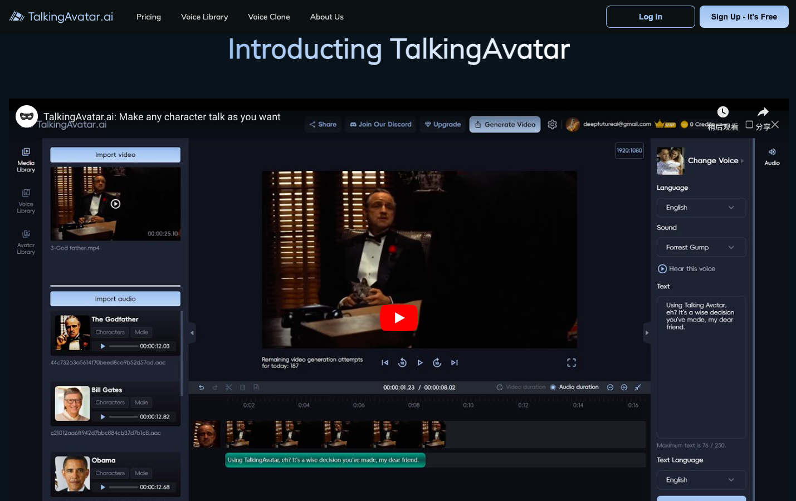This screenshot has width=796, height=501.
Task: Click the undo icon in timeline toolbar
Action: (x=202, y=387)
